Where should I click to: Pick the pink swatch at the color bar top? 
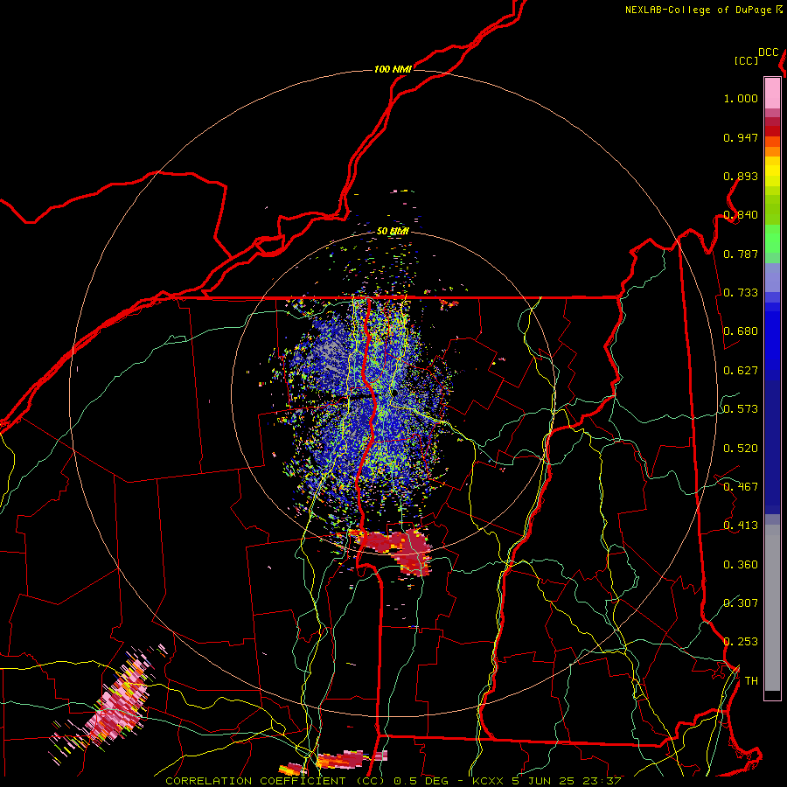pyautogui.click(x=772, y=93)
